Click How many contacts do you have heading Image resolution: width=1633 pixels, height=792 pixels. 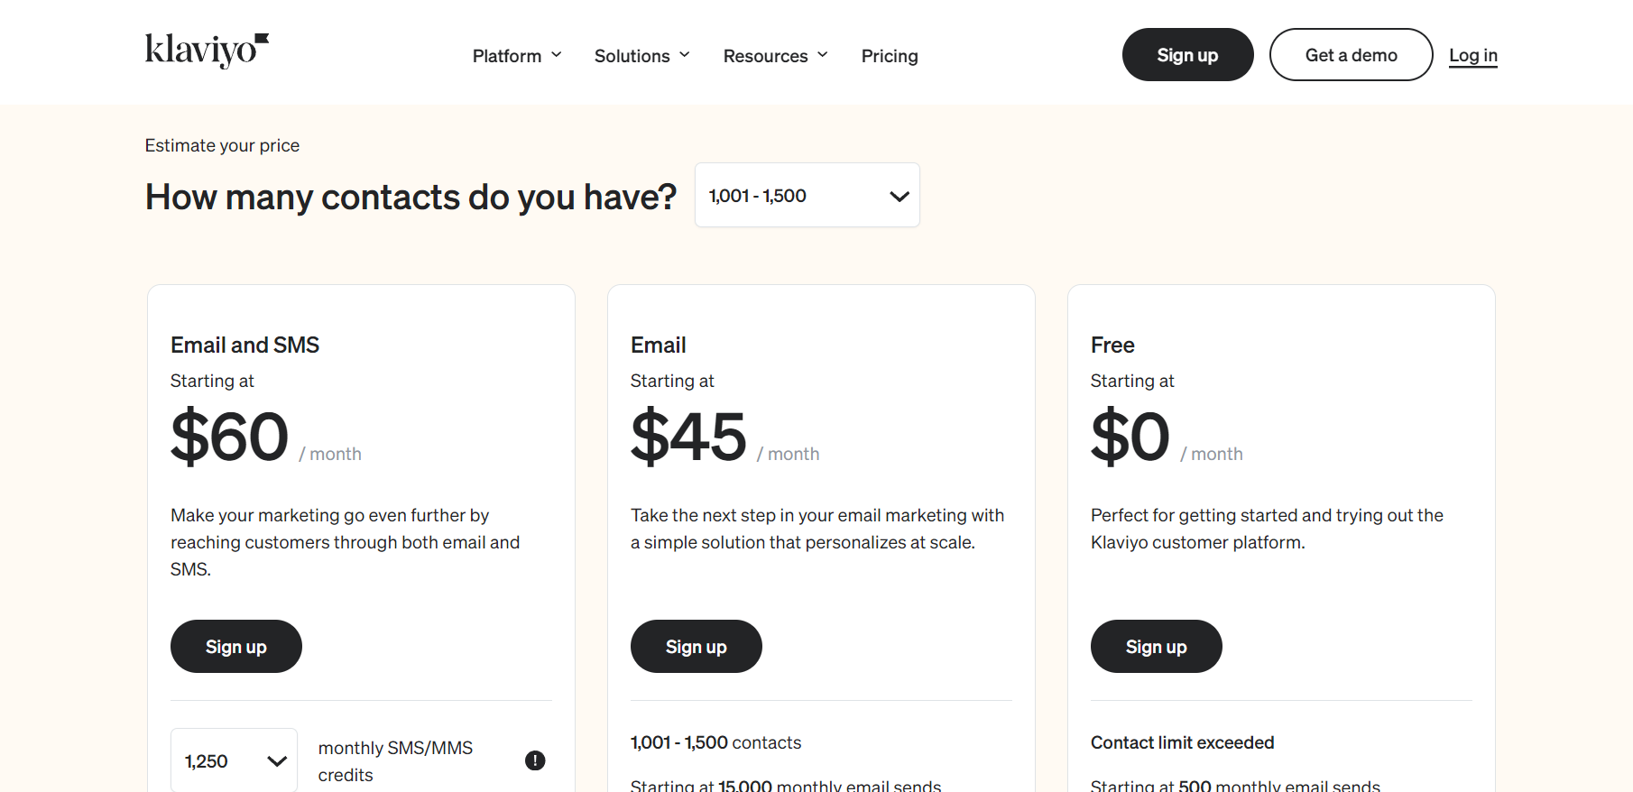point(411,197)
